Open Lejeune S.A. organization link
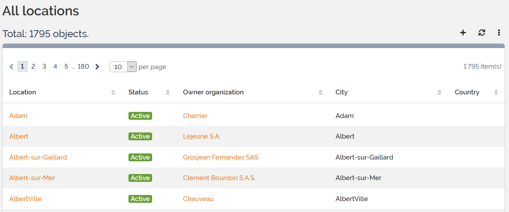Viewport: 509px width, 212px height. (202, 136)
